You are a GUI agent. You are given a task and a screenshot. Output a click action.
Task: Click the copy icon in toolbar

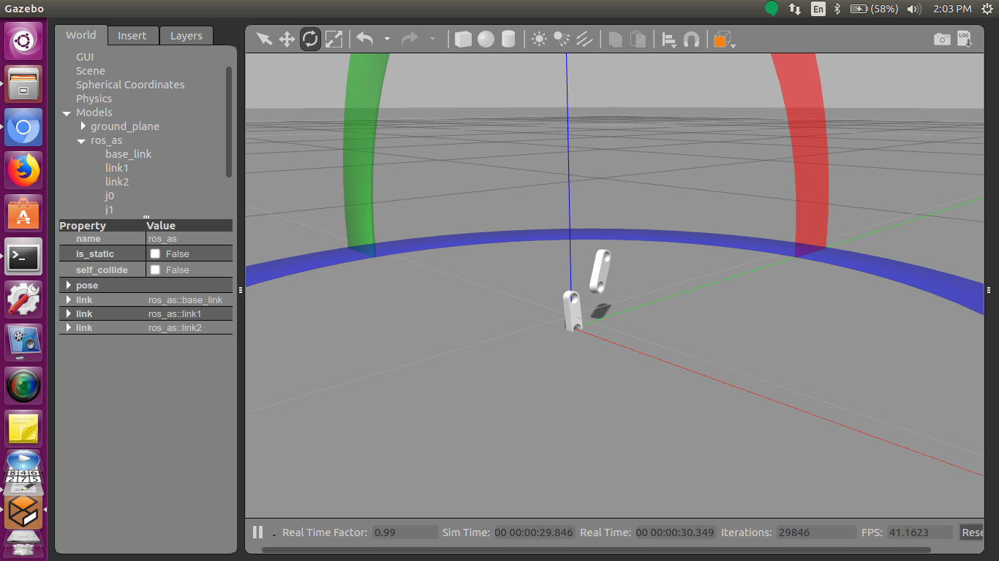tap(616, 39)
